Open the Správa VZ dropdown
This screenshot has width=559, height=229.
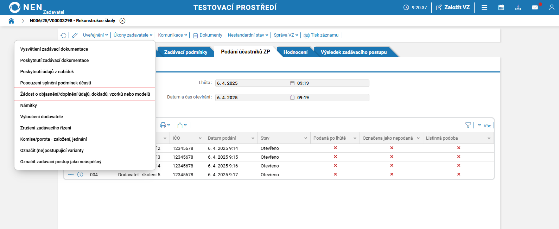[x=286, y=35]
